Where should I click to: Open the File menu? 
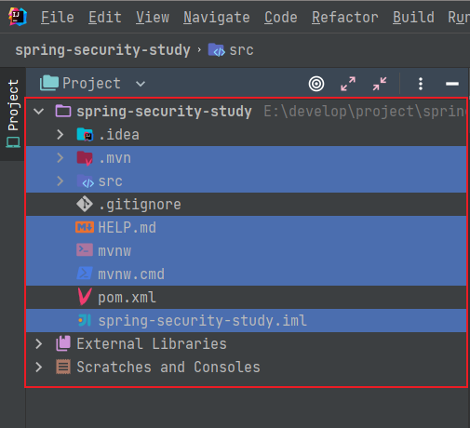click(58, 17)
